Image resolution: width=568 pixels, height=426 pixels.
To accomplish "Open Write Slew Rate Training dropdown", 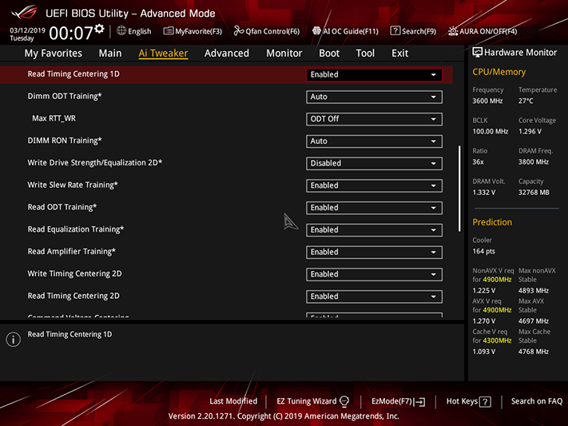I will 374,185.
